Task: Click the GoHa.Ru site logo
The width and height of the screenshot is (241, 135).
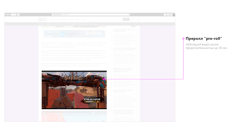Action: point(43,19)
